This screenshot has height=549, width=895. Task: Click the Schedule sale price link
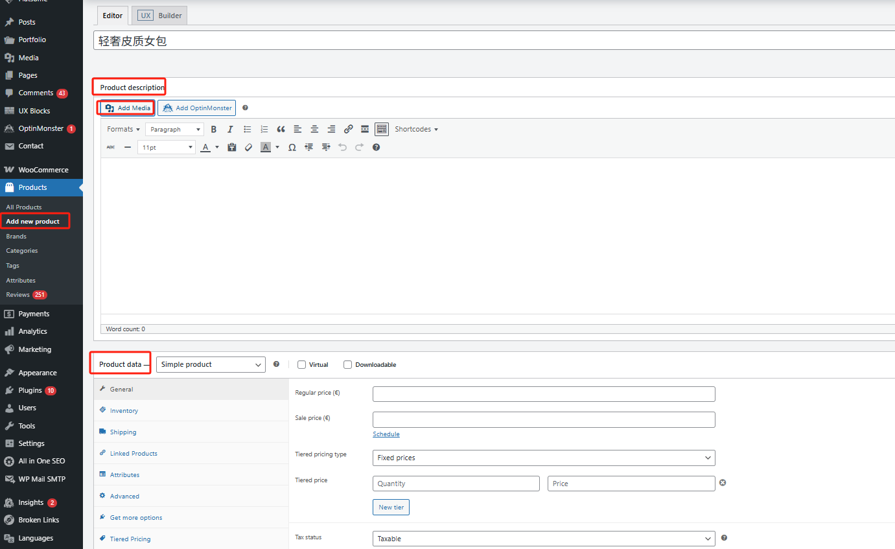pos(386,434)
